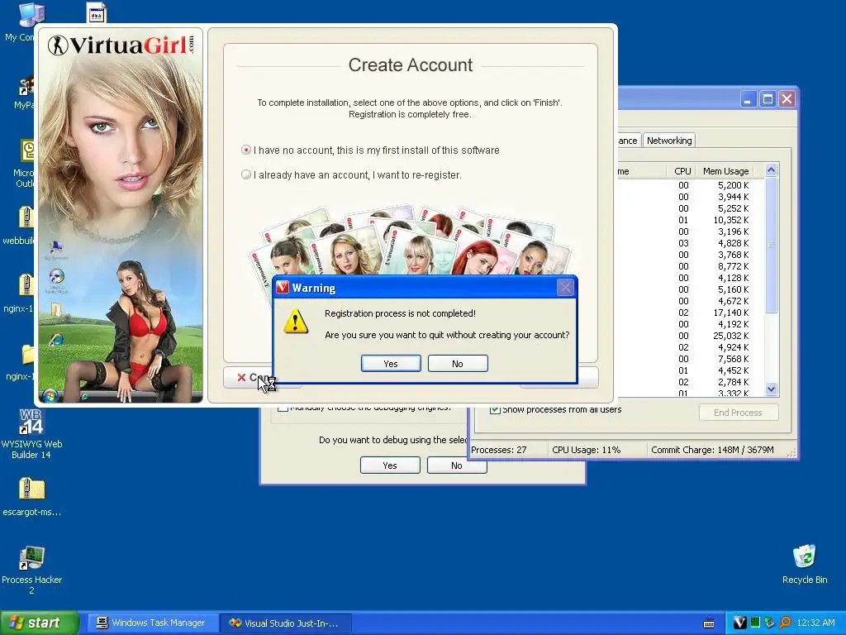Click No in the Warning dialog
Viewport: 846px width, 635px height.
458,364
